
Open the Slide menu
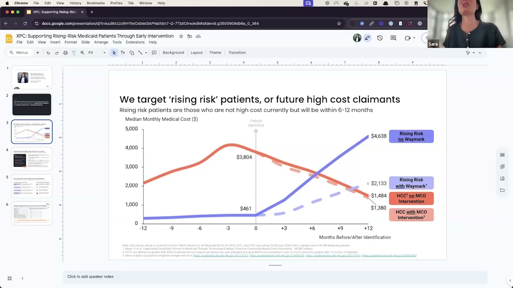point(85,42)
